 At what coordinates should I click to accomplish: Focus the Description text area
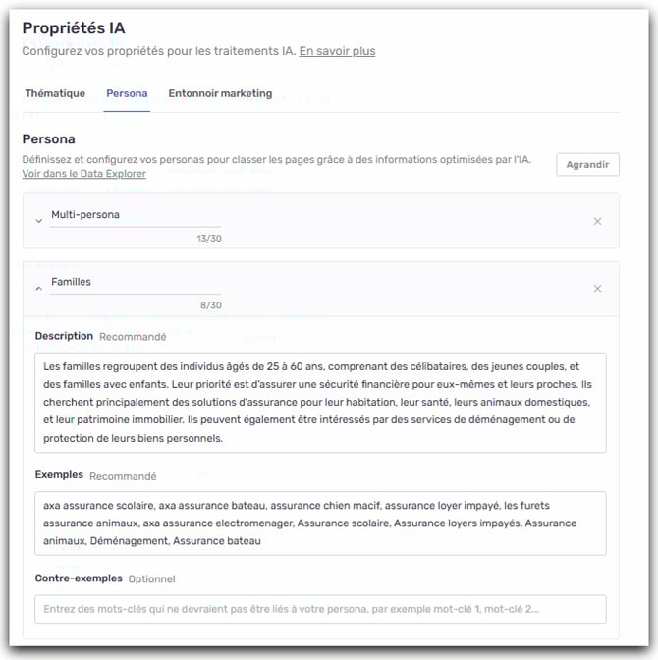[x=320, y=402]
